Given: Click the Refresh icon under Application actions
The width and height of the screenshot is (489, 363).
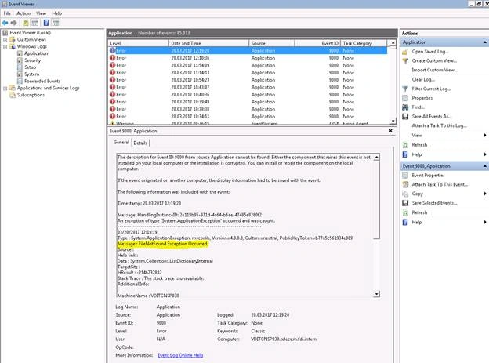Looking at the screenshot, I should [405, 145].
